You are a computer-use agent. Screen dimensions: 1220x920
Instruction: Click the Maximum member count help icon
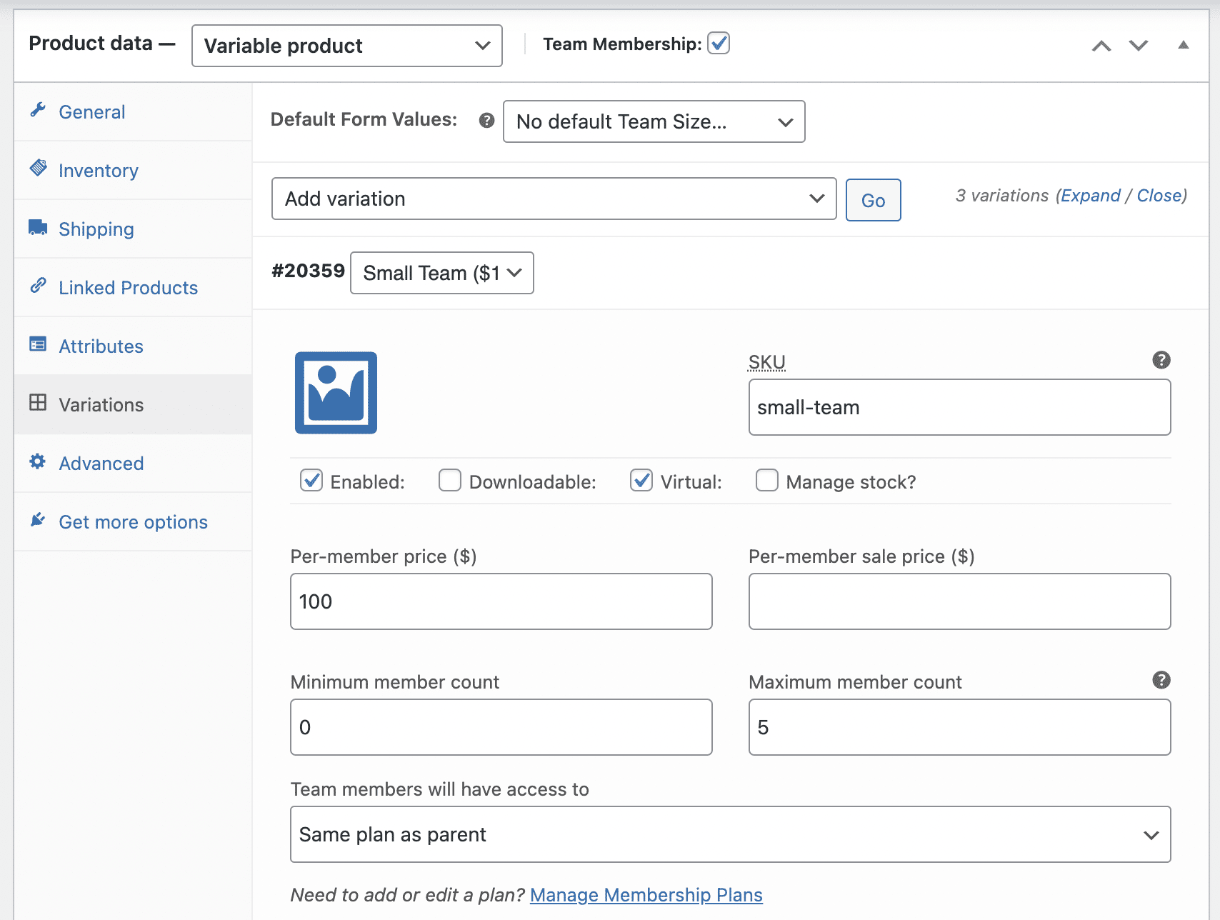pos(1161,680)
